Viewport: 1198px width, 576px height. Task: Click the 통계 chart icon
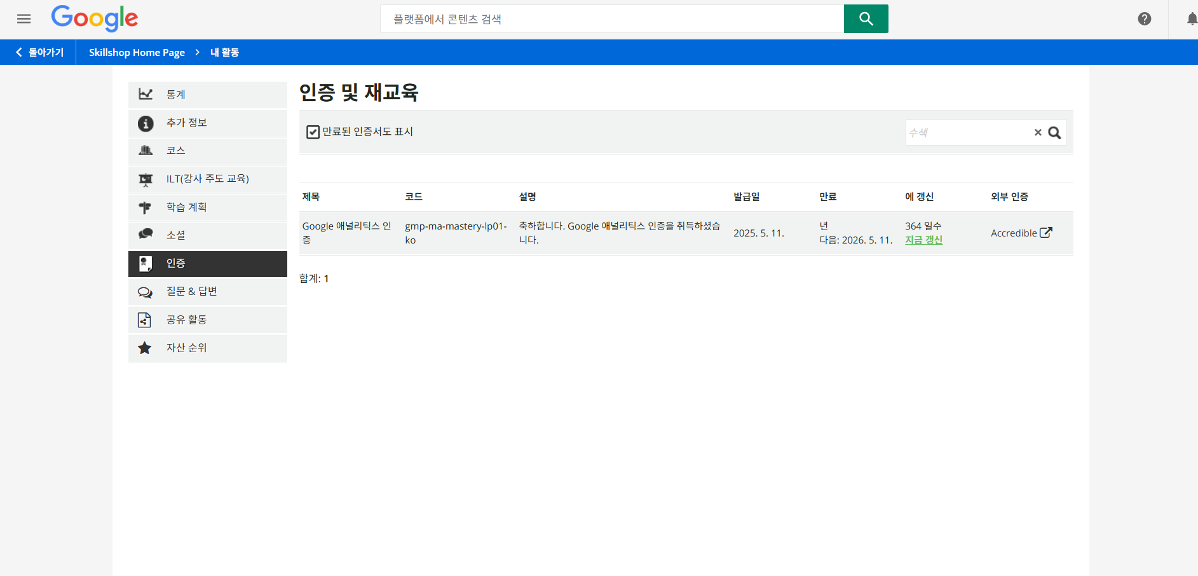click(x=146, y=94)
